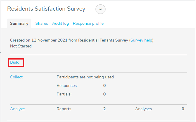Image resolution: width=196 pixels, height=122 pixels.
Task: Open the survey actions chevron dropdown
Action: [x=101, y=9]
